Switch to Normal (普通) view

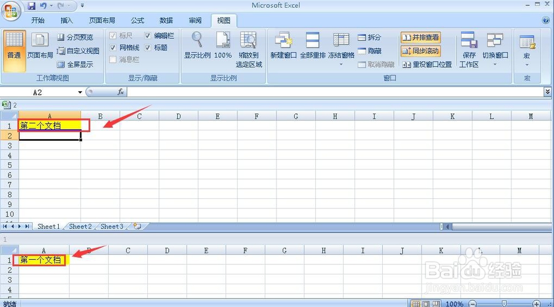click(x=14, y=50)
